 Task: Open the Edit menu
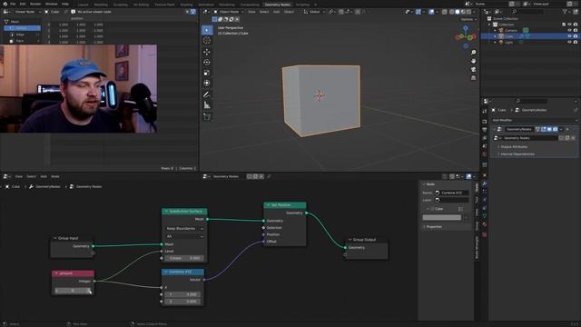pos(23,4)
